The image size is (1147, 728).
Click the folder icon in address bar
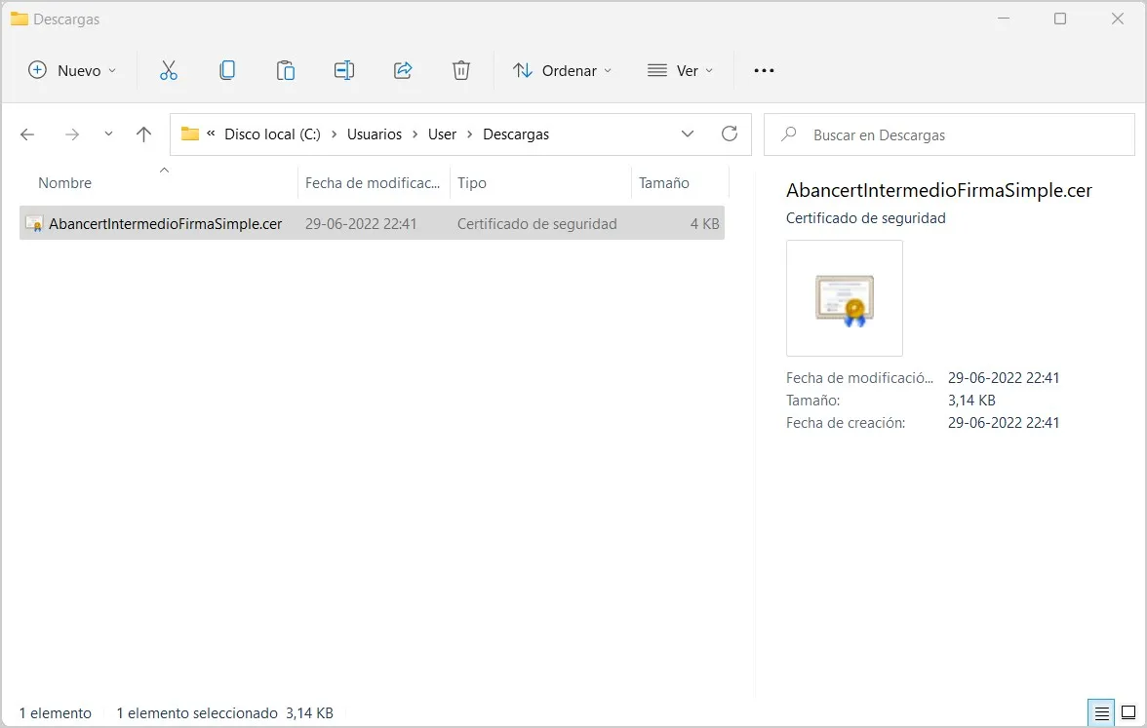(190, 134)
